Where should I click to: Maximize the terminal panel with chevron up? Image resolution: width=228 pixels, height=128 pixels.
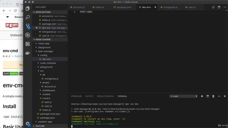219,96
